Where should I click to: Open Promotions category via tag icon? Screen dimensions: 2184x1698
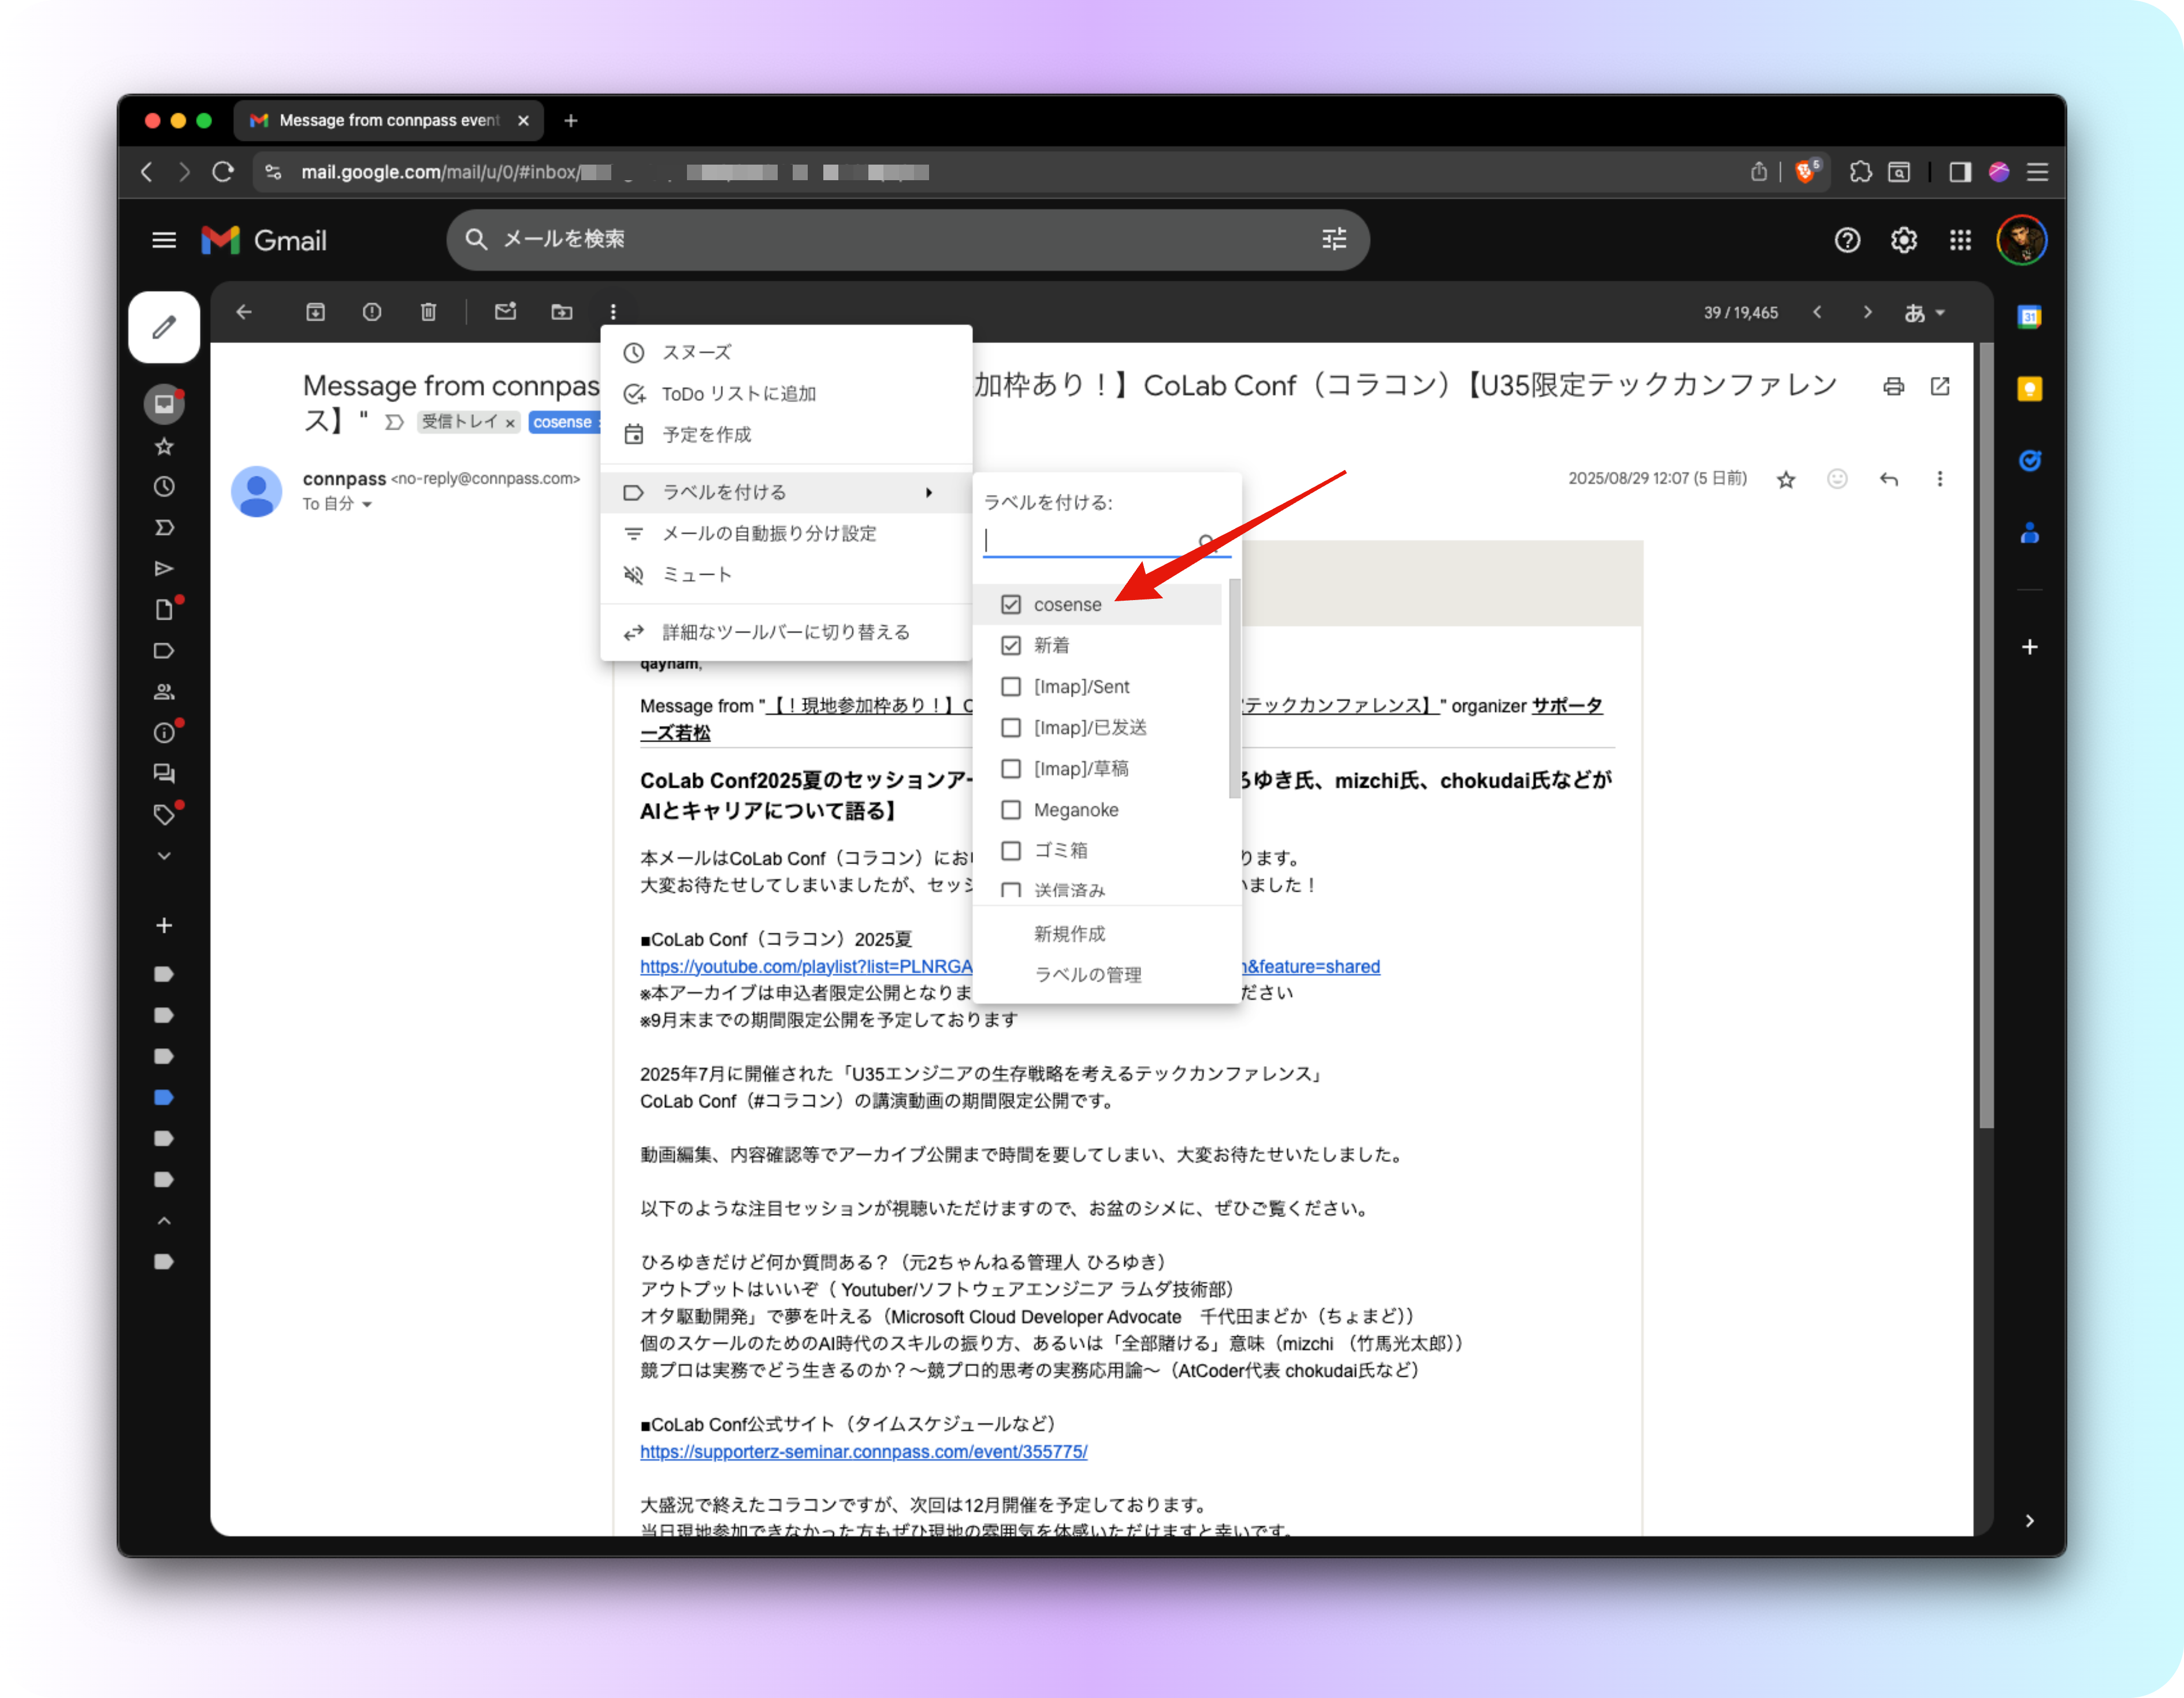click(164, 814)
